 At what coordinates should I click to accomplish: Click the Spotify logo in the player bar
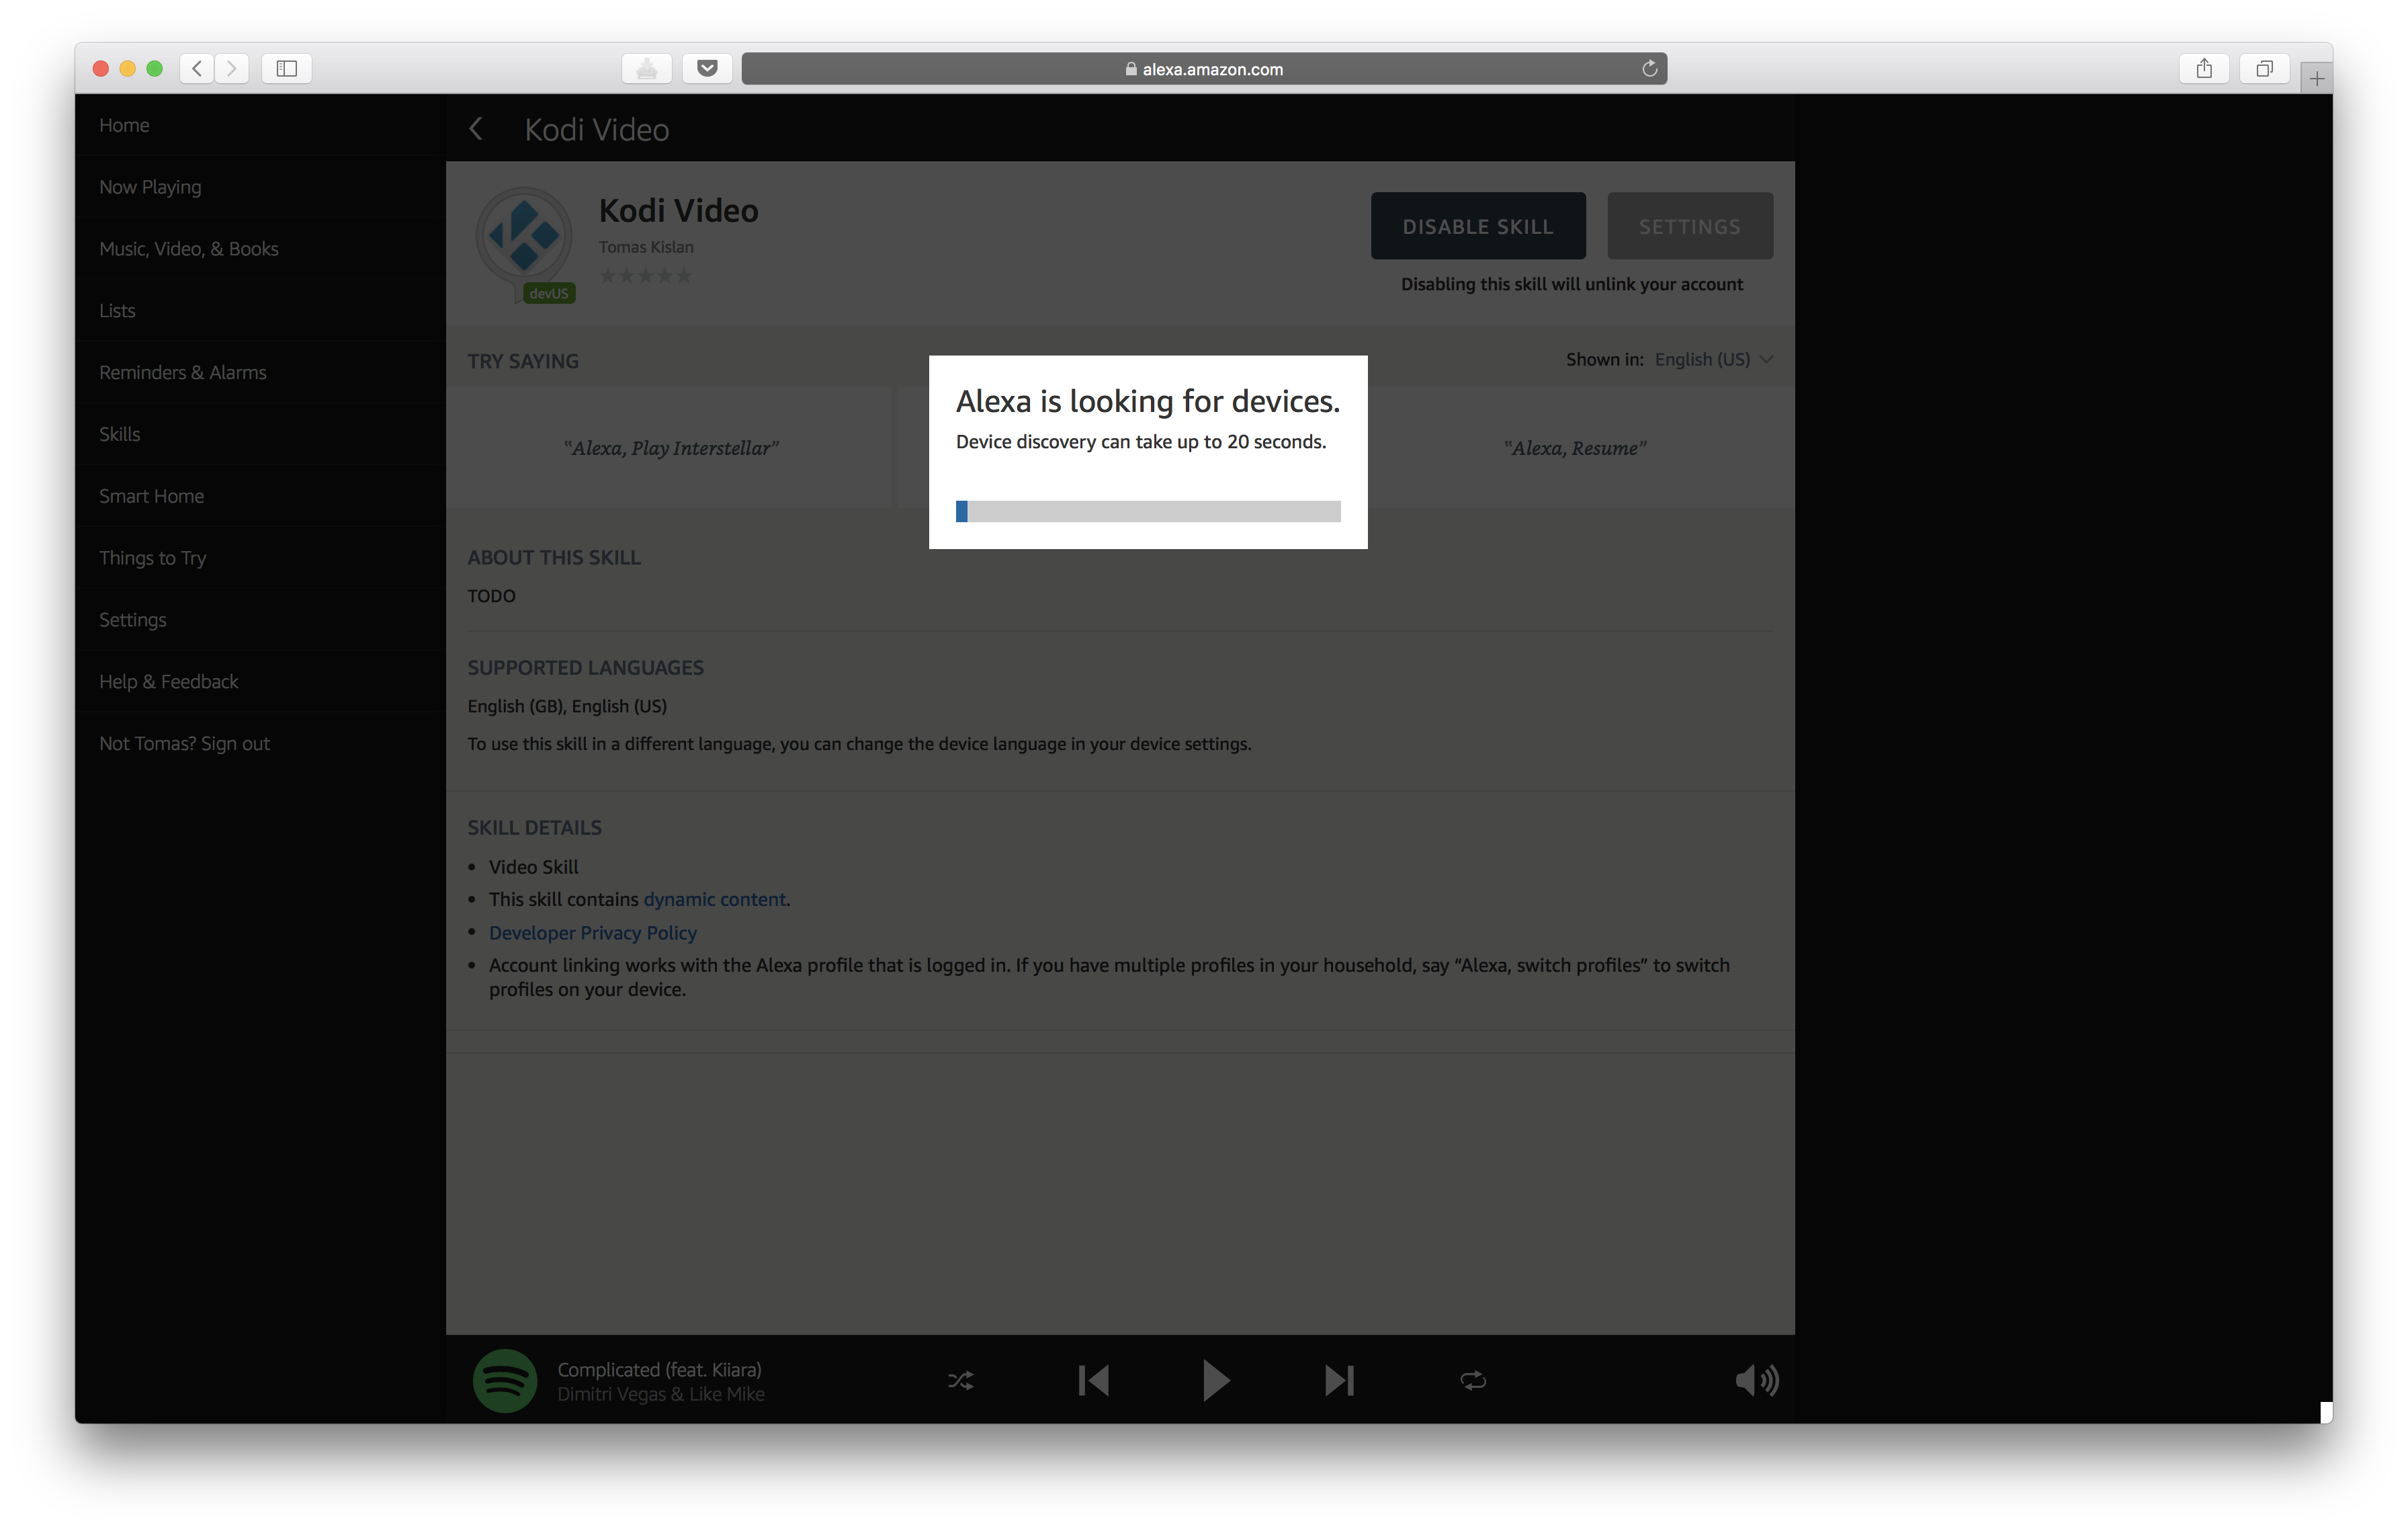click(x=504, y=1380)
